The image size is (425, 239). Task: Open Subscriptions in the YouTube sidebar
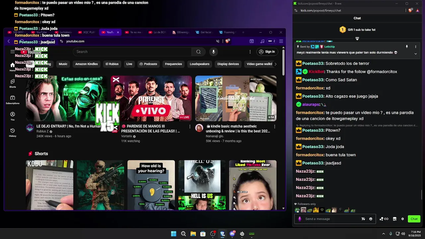[x=13, y=100]
